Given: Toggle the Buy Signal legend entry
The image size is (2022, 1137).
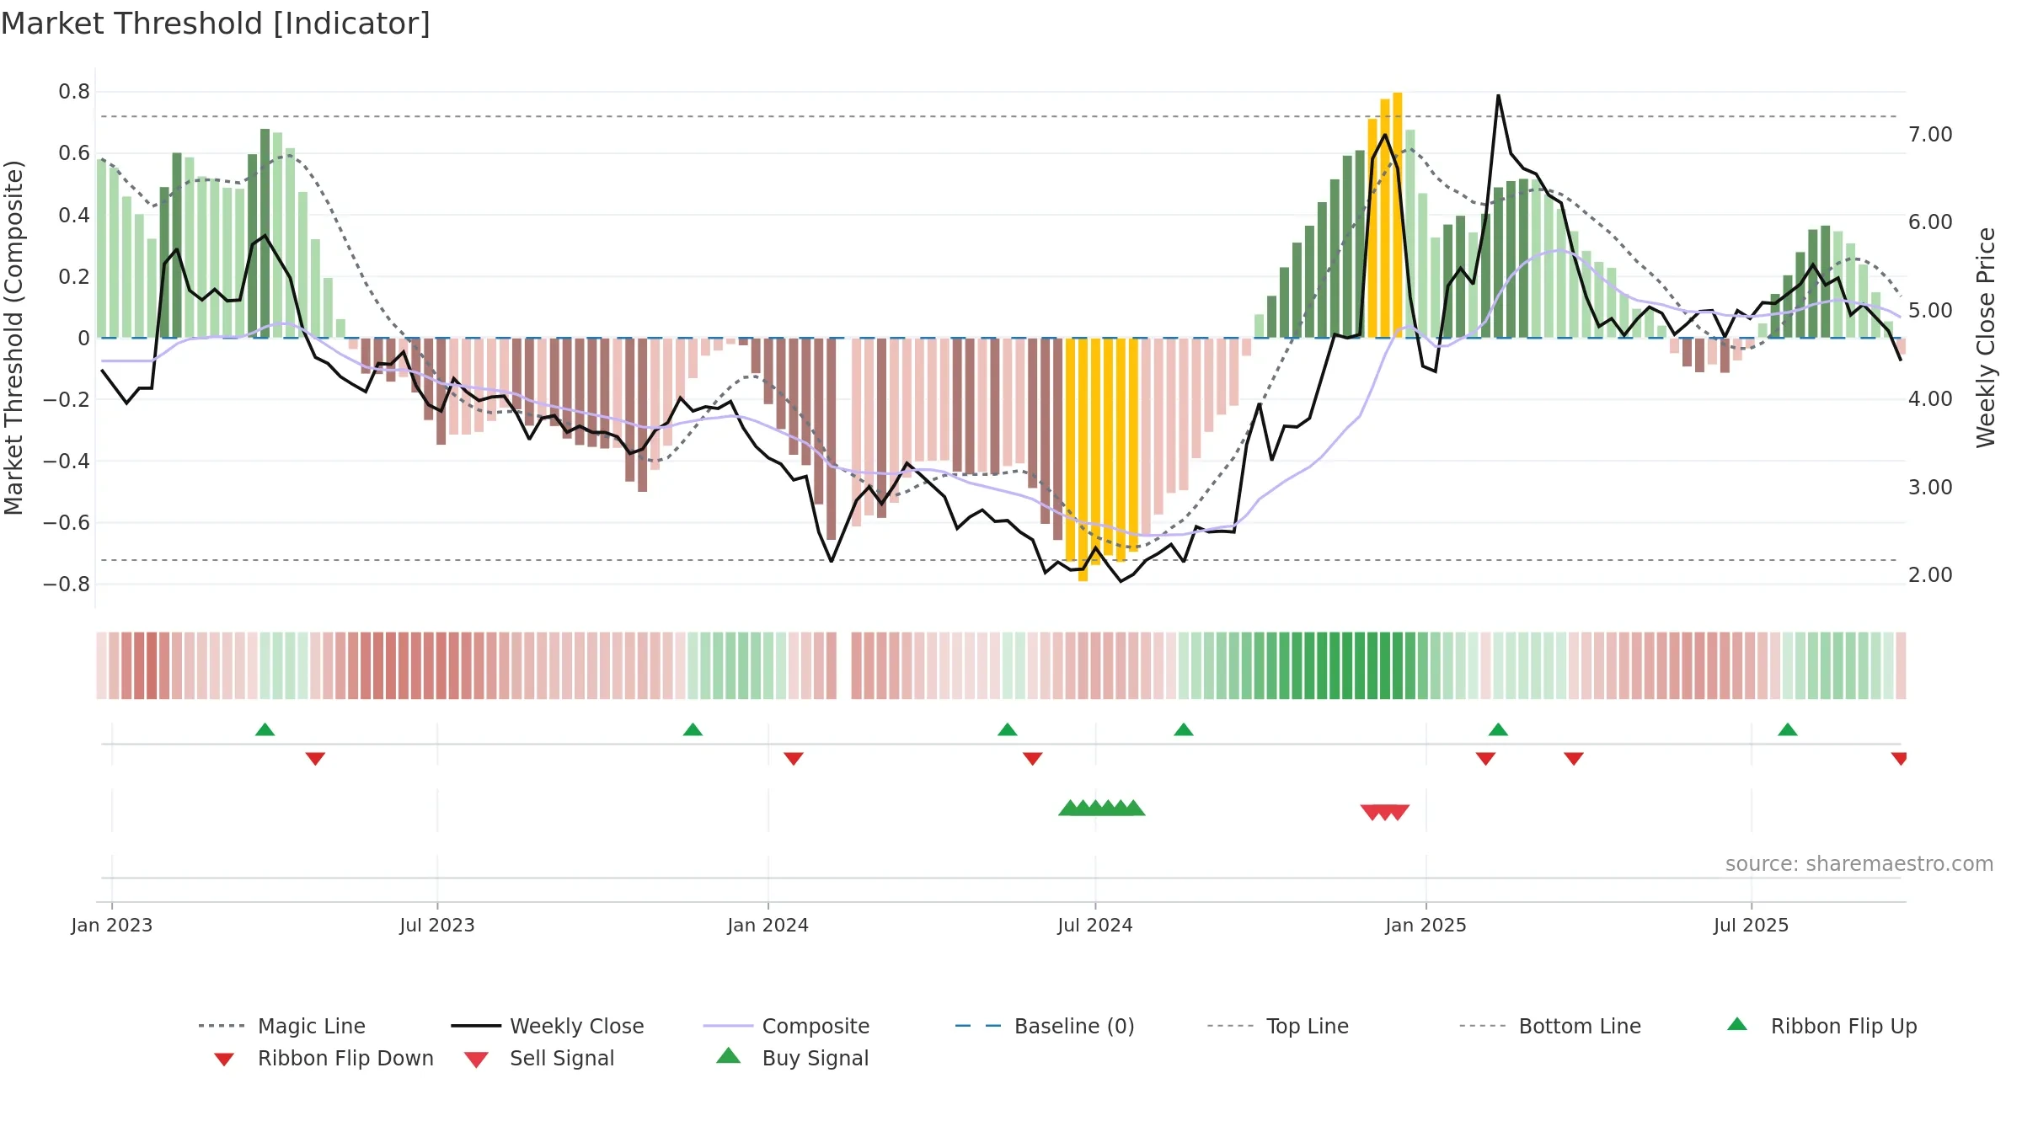Looking at the screenshot, I should click(792, 1058).
